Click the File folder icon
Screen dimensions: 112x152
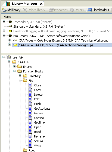(25, 80)
